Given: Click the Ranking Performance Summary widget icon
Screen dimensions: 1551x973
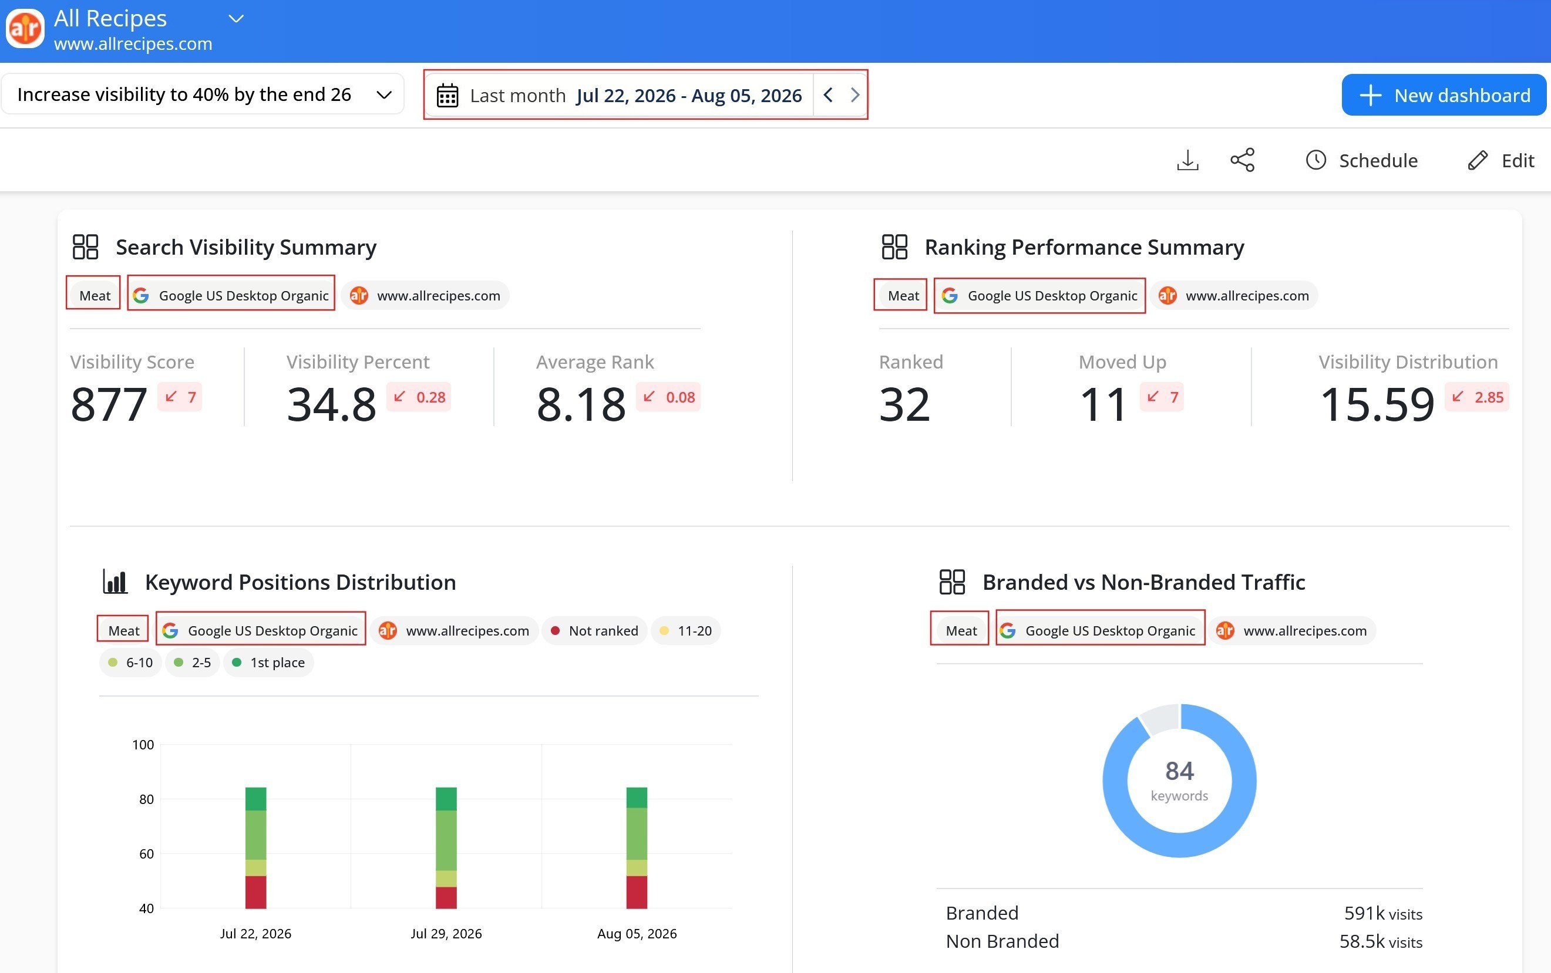Looking at the screenshot, I should point(894,246).
